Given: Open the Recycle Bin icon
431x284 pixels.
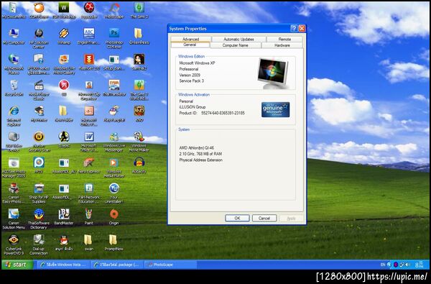Looking at the screenshot, I should 14,88.
